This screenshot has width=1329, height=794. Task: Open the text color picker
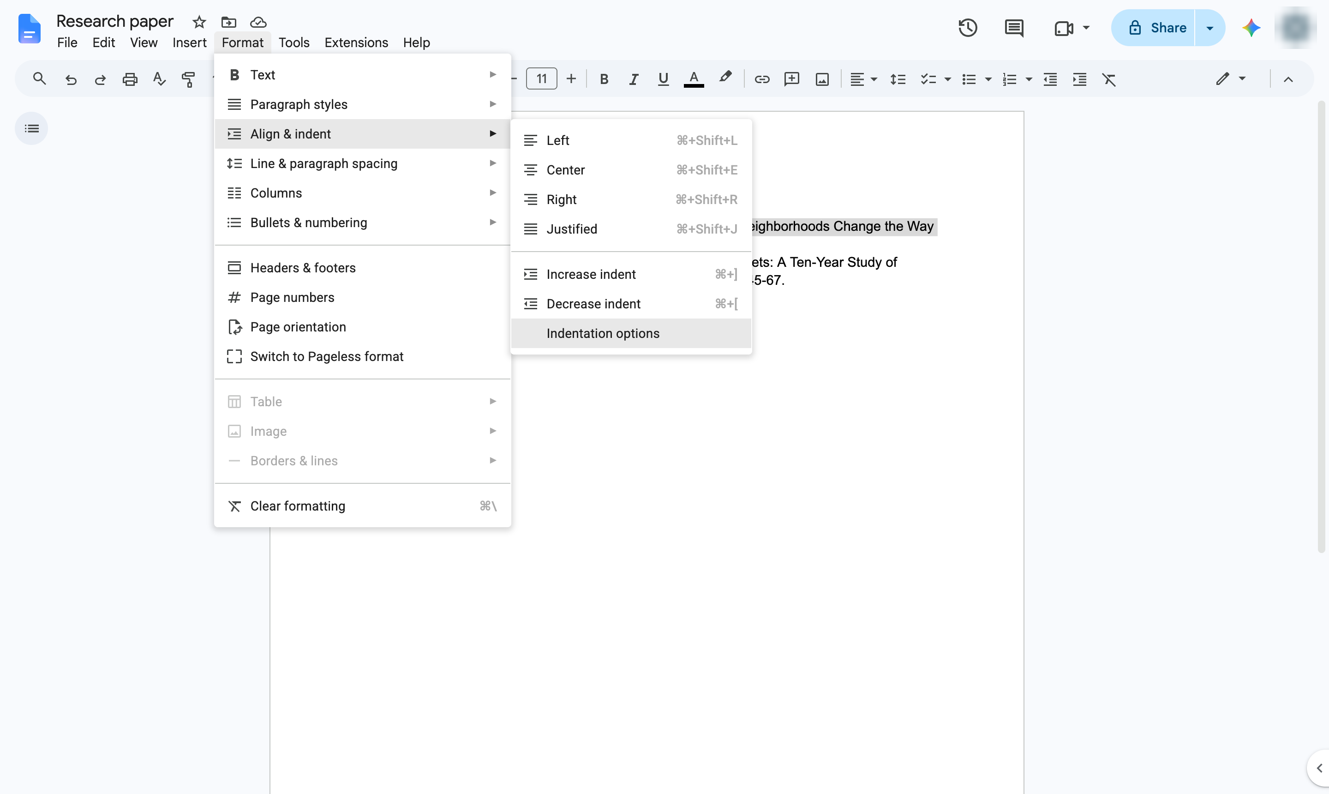(693, 79)
